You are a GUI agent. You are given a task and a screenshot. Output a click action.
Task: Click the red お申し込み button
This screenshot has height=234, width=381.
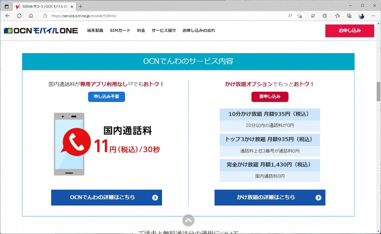(x=349, y=30)
